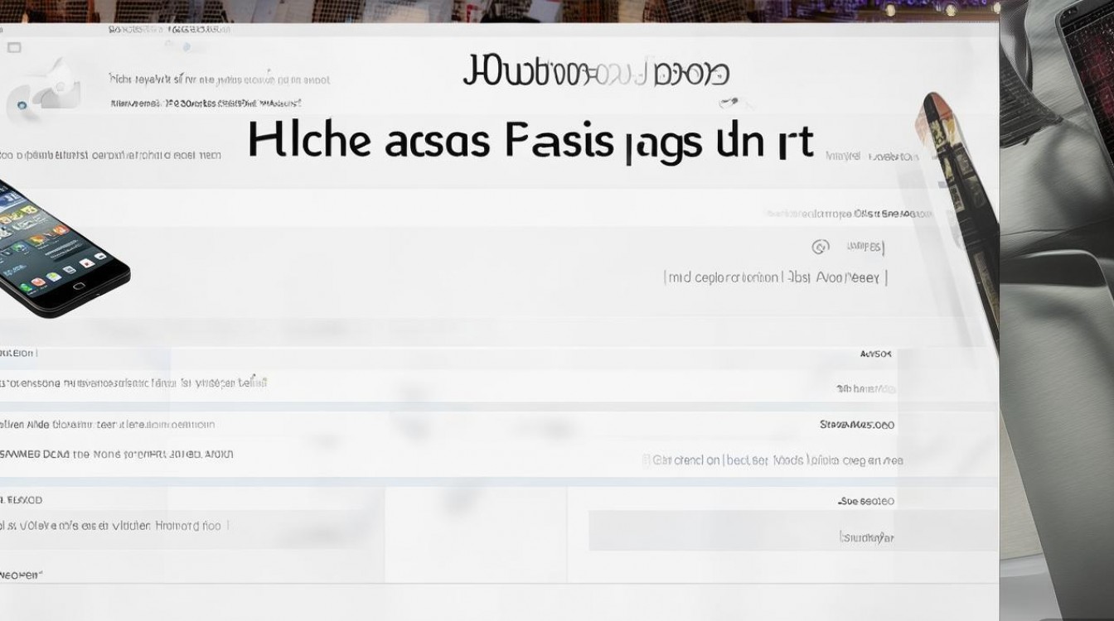
Task: Click the small rectangle icon at top-left
Action: click(14, 48)
